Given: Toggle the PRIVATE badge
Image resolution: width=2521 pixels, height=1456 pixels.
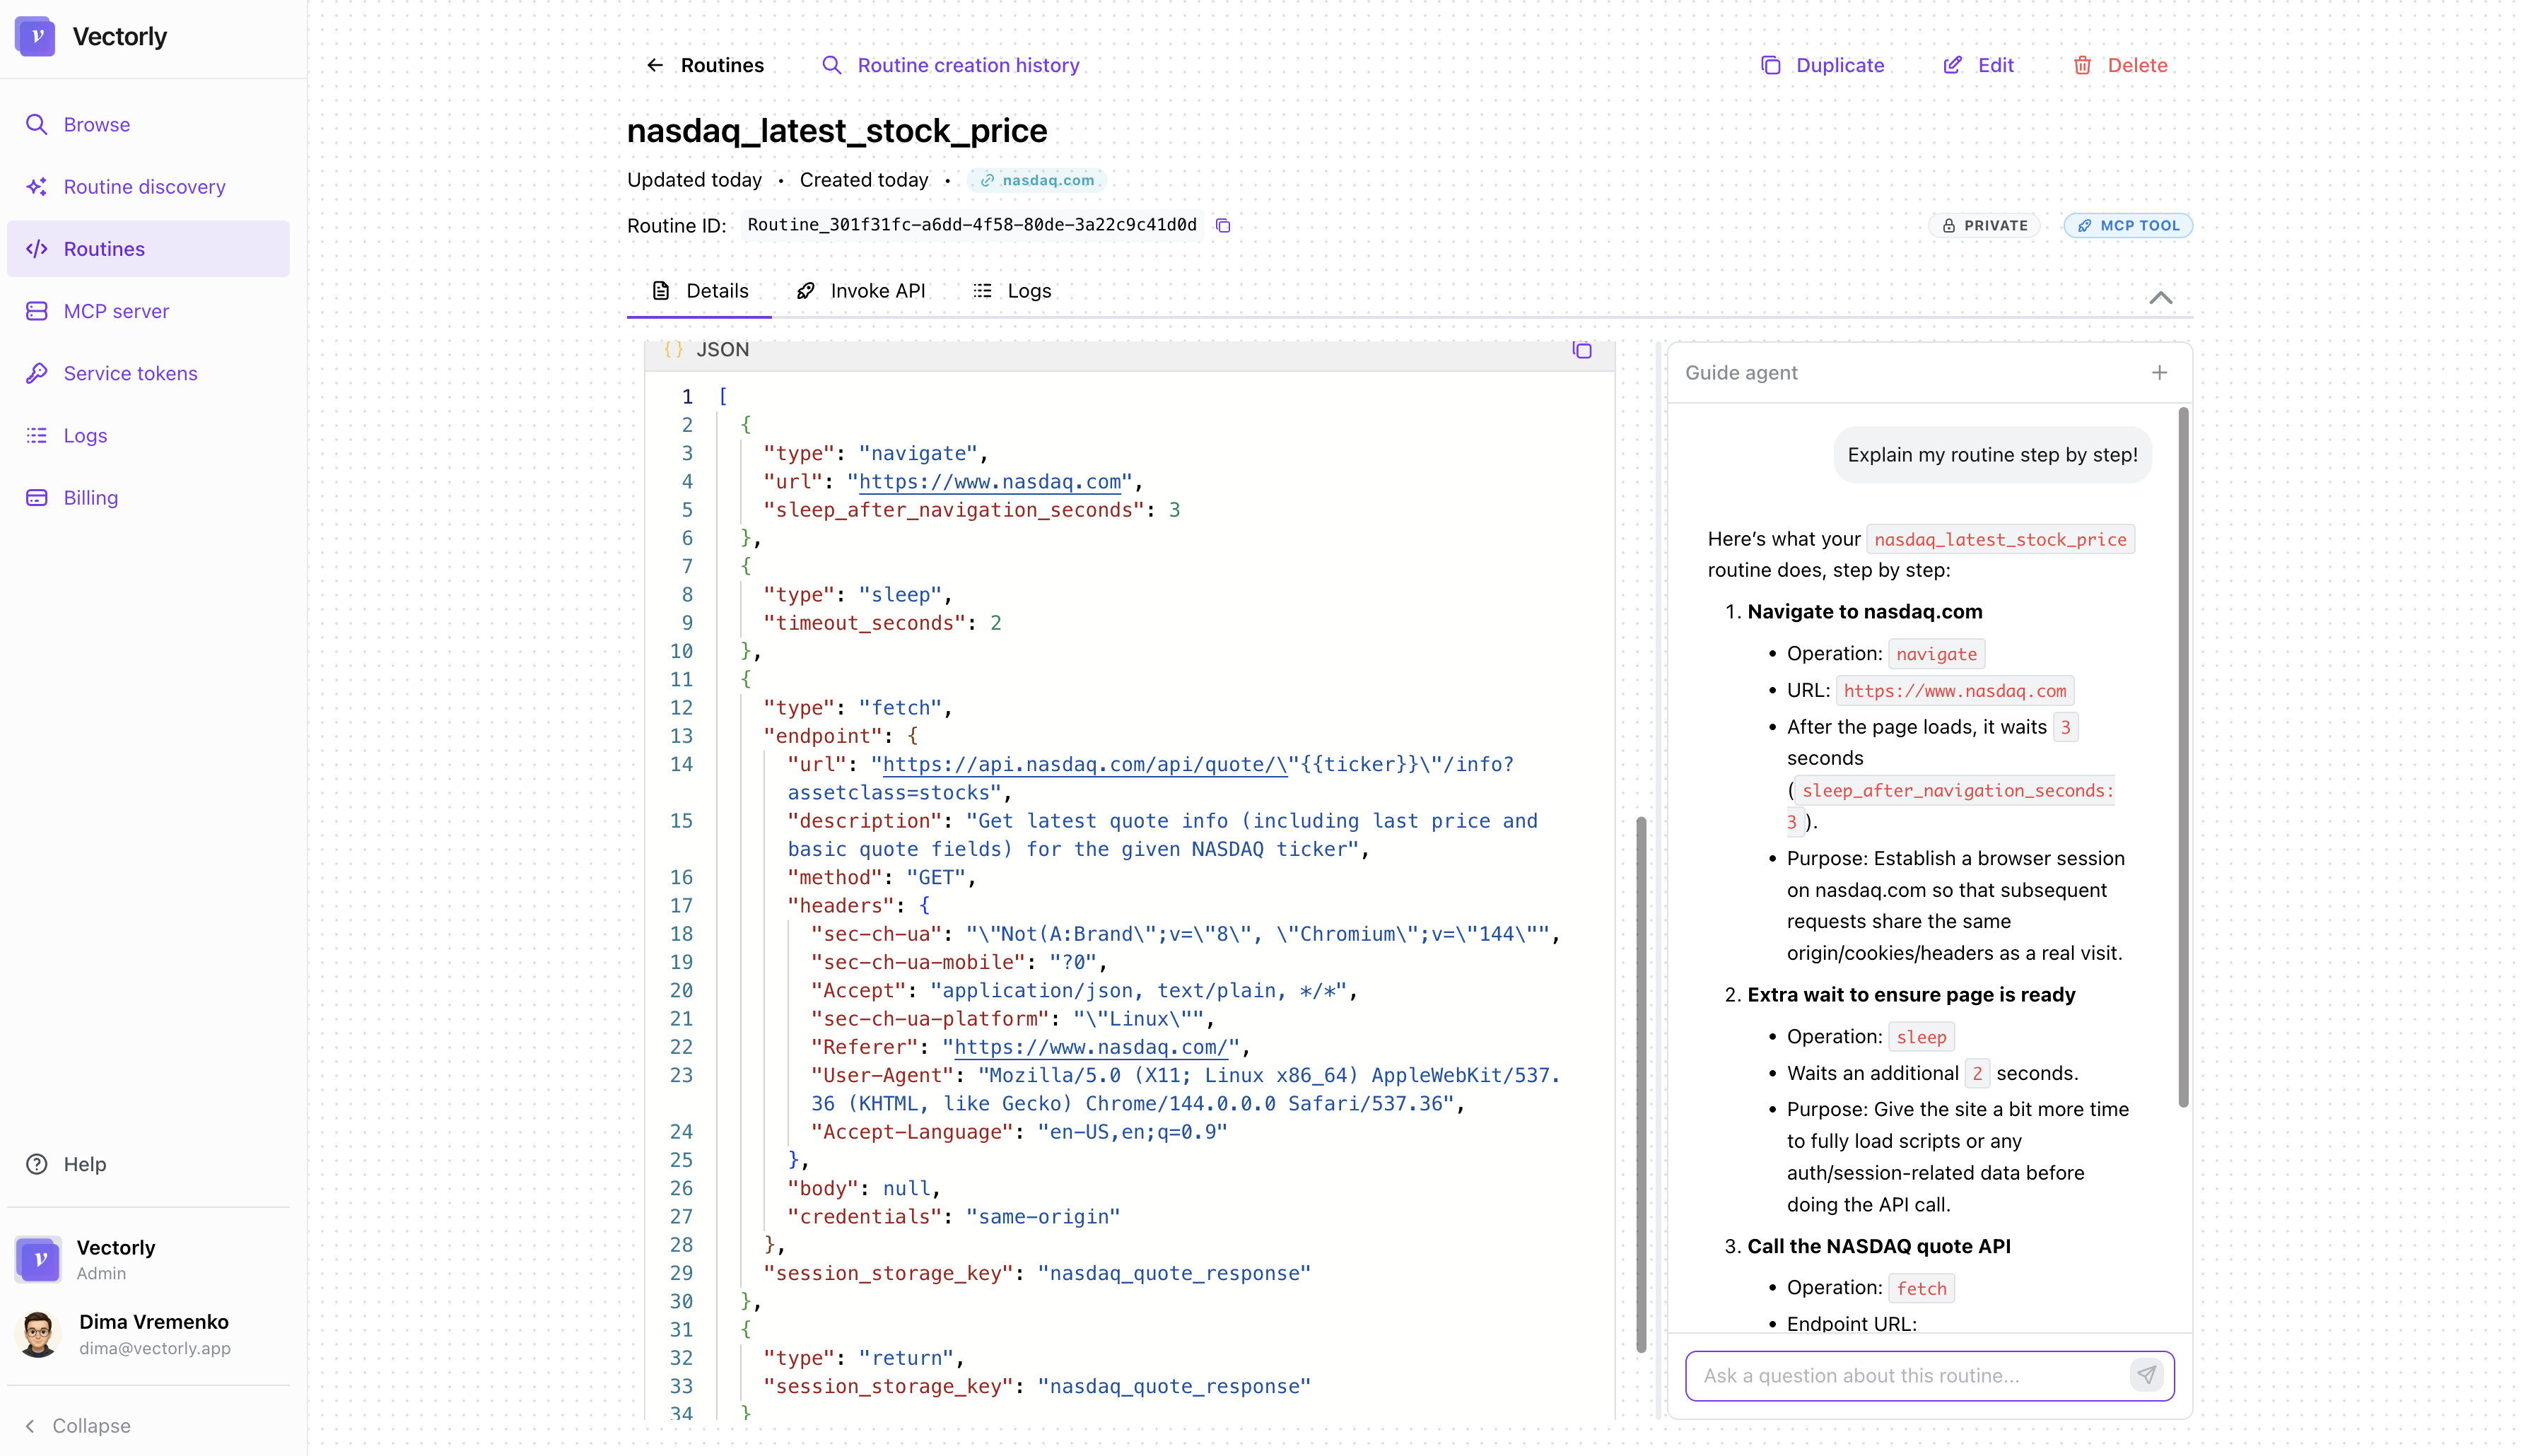Looking at the screenshot, I should (x=1984, y=225).
